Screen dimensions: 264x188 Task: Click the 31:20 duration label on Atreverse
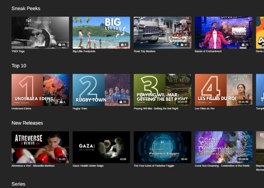pyautogui.click(x=62, y=159)
